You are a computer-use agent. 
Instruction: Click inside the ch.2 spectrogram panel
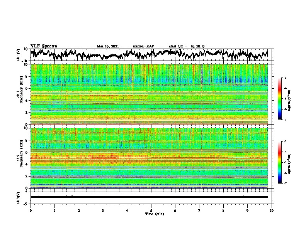[x=149, y=158]
